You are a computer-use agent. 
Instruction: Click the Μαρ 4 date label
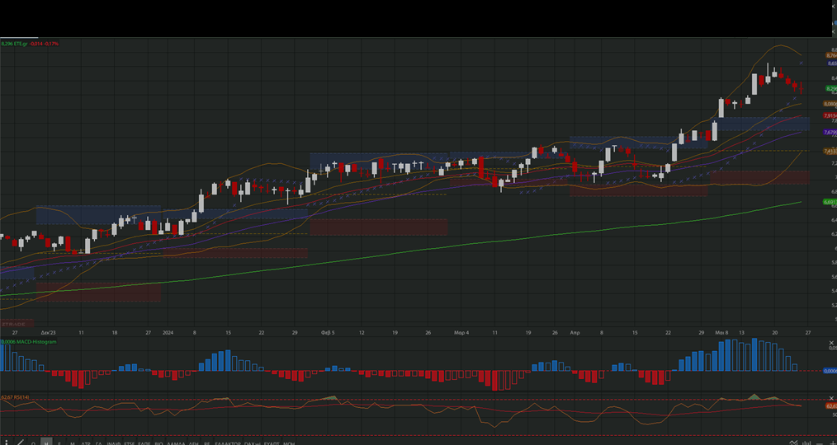461,333
